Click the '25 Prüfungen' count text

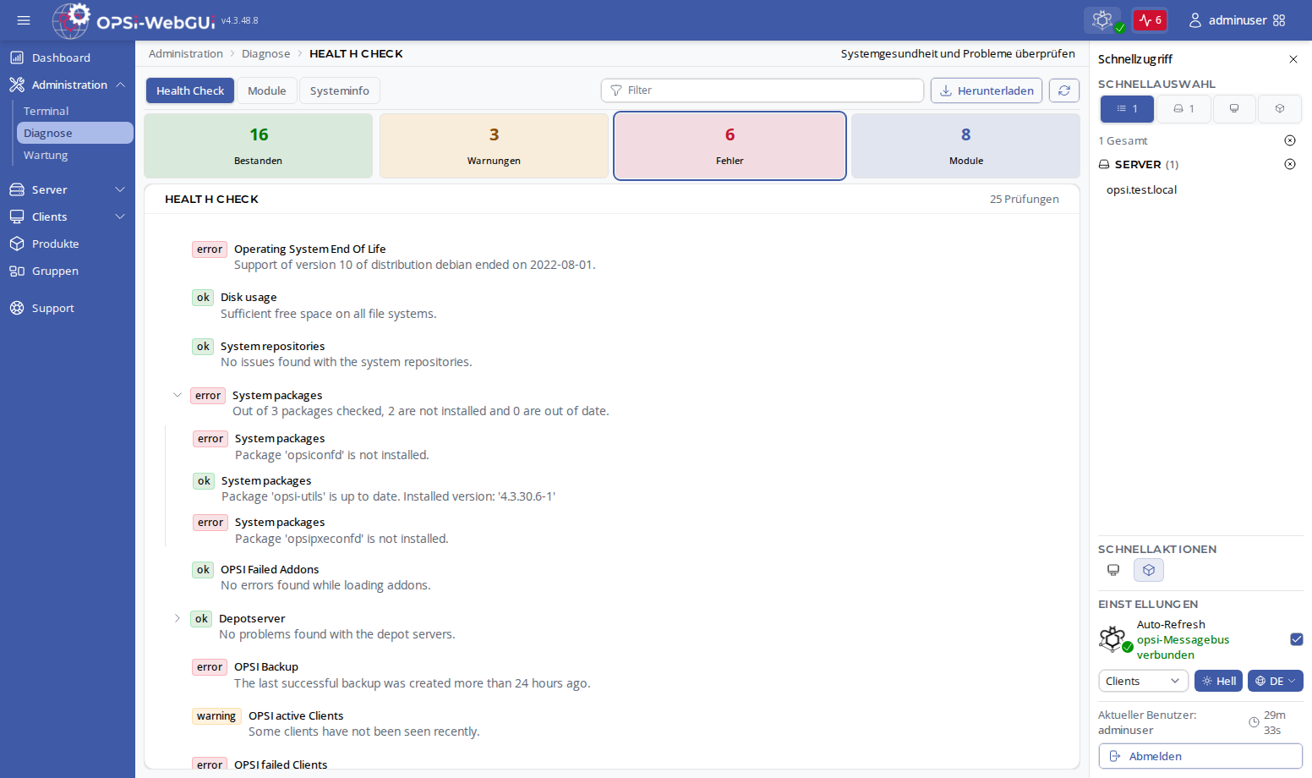pos(1025,199)
